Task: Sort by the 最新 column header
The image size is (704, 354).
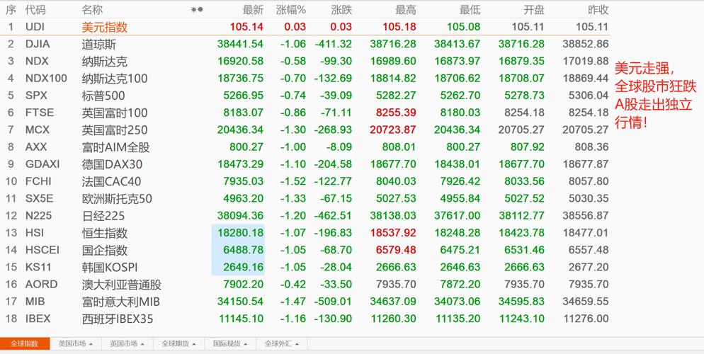Action: coord(252,10)
